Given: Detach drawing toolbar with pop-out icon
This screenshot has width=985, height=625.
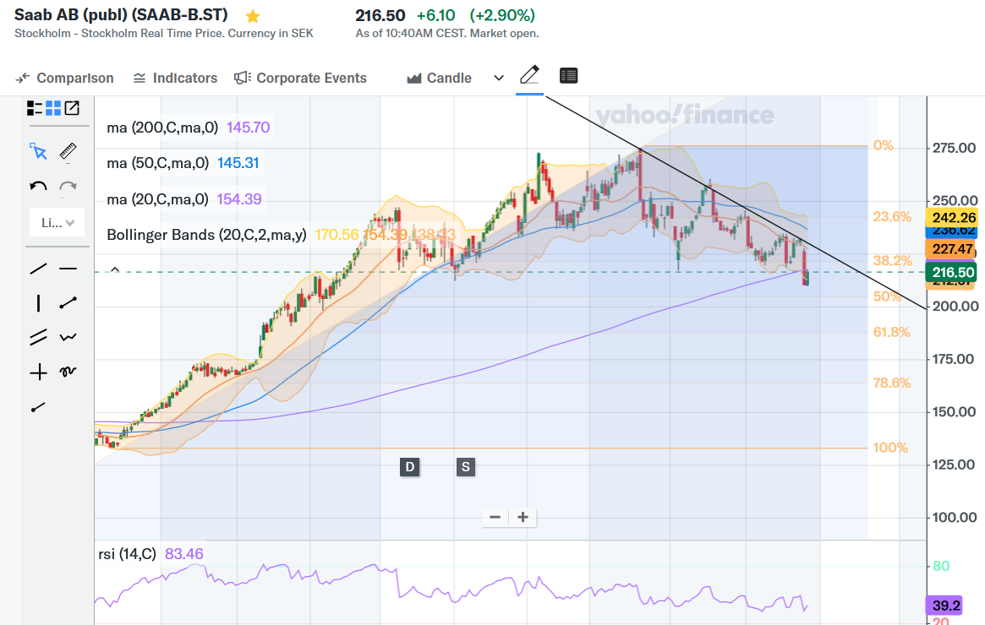Looking at the screenshot, I should coord(73,108).
